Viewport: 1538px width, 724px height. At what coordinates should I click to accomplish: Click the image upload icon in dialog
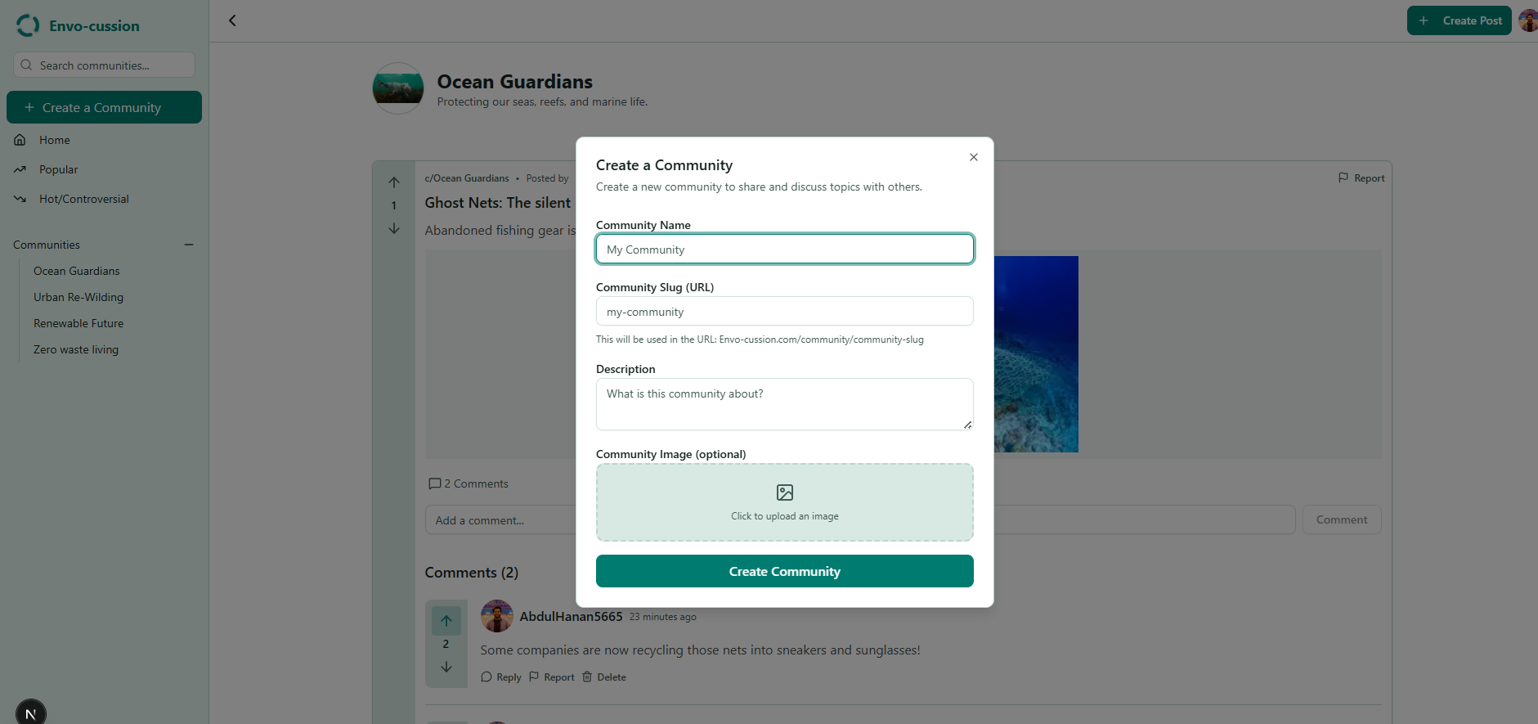[x=785, y=492]
